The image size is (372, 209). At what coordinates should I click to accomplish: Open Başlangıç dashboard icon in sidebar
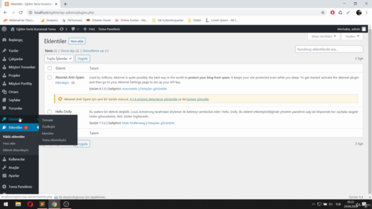(4, 40)
